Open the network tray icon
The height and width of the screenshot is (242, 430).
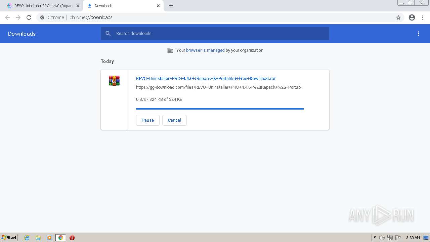390,238
